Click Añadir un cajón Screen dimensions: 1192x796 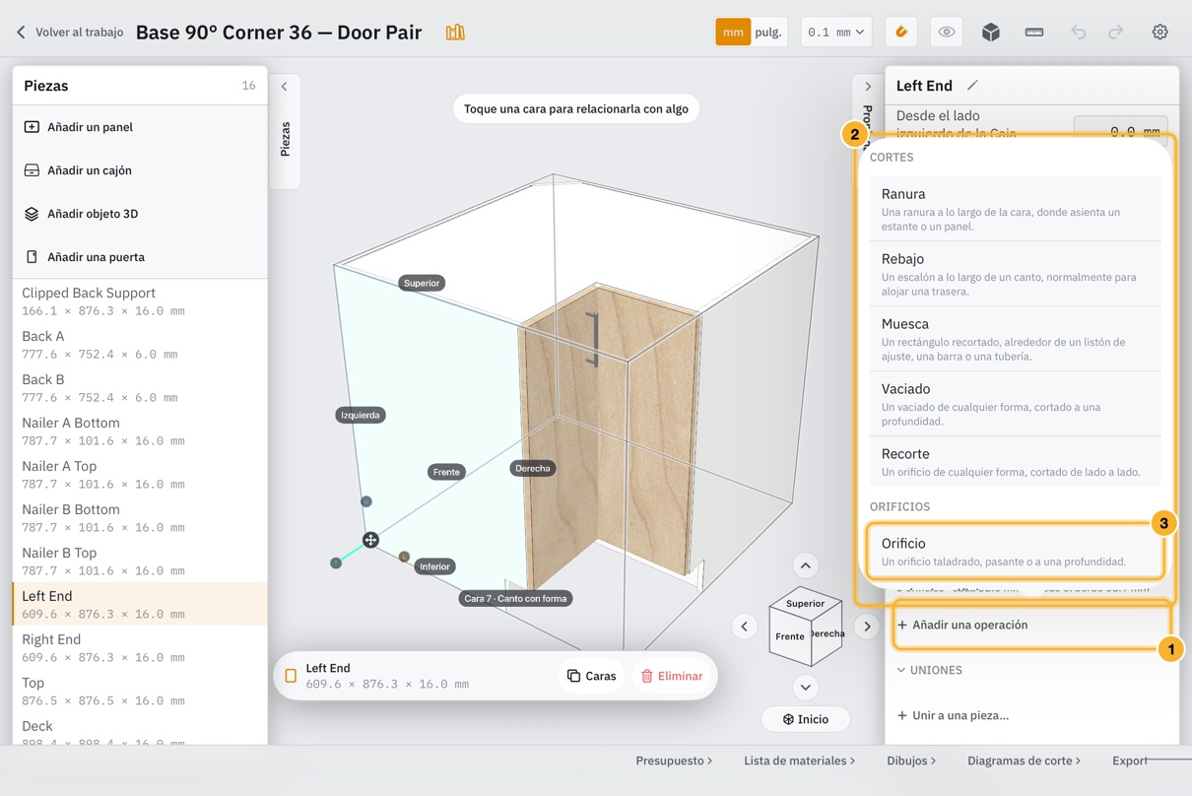click(x=140, y=170)
